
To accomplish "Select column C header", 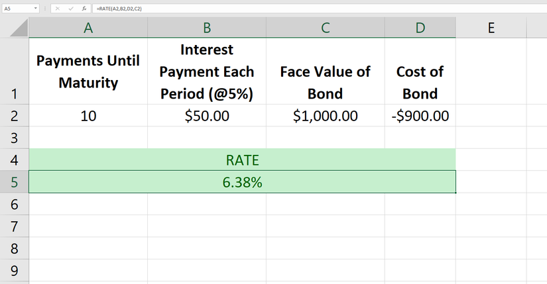I will pos(326,28).
